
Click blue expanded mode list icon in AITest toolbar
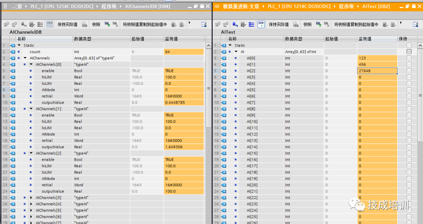[x=251, y=25]
